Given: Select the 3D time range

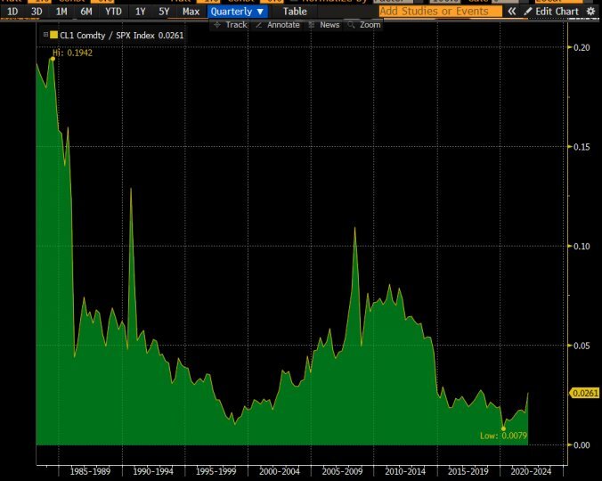Looking at the screenshot, I should [x=37, y=12].
